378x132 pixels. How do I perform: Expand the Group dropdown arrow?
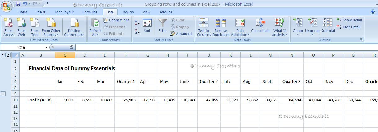coord(298,35)
